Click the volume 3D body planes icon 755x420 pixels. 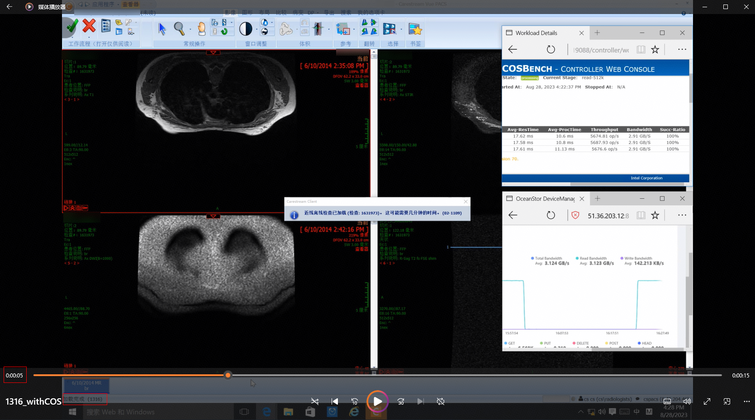click(318, 29)
